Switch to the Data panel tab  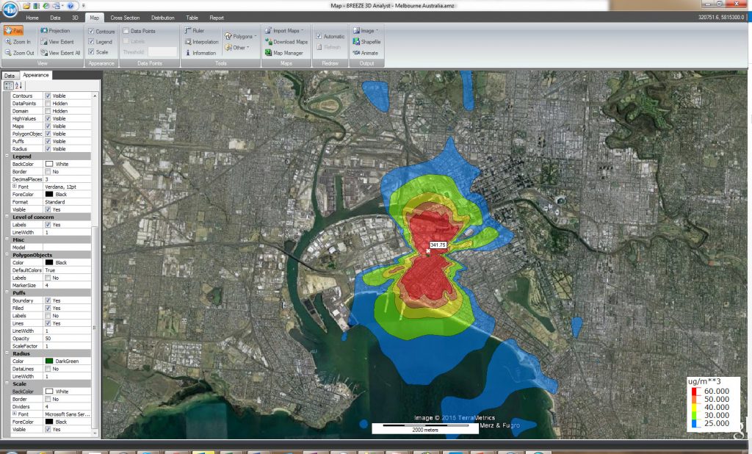coord(10,75)
